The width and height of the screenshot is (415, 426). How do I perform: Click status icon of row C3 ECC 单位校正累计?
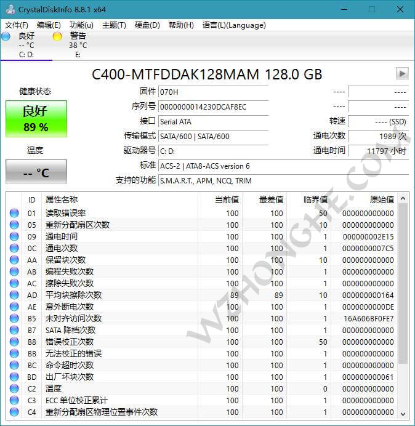14,400
